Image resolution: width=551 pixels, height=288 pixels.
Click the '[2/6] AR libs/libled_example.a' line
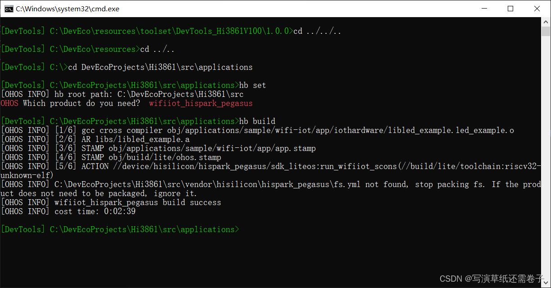[95, 139]
